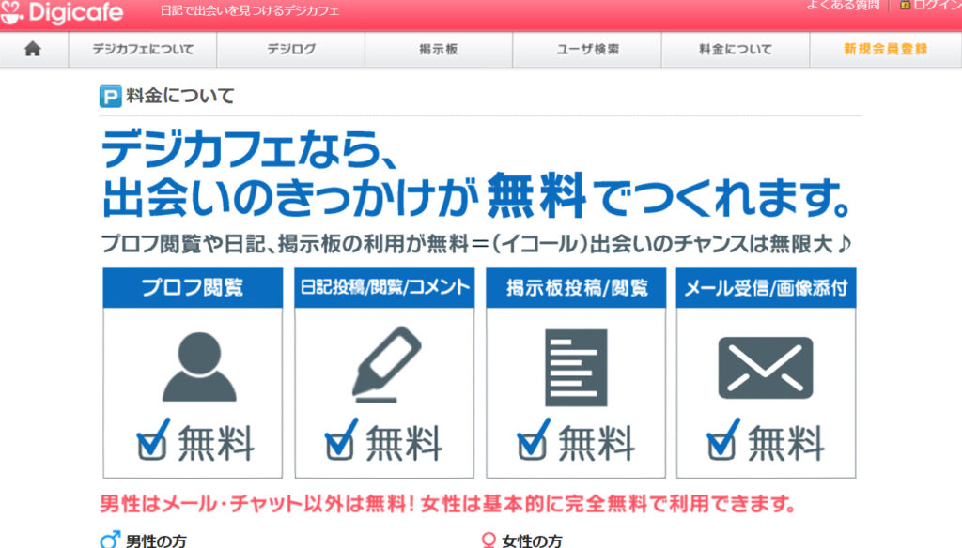Click the female symbol icon beside 女性の方
This screenshot has width=962, height=548.
pyautogui.click(x=489, y=540)
